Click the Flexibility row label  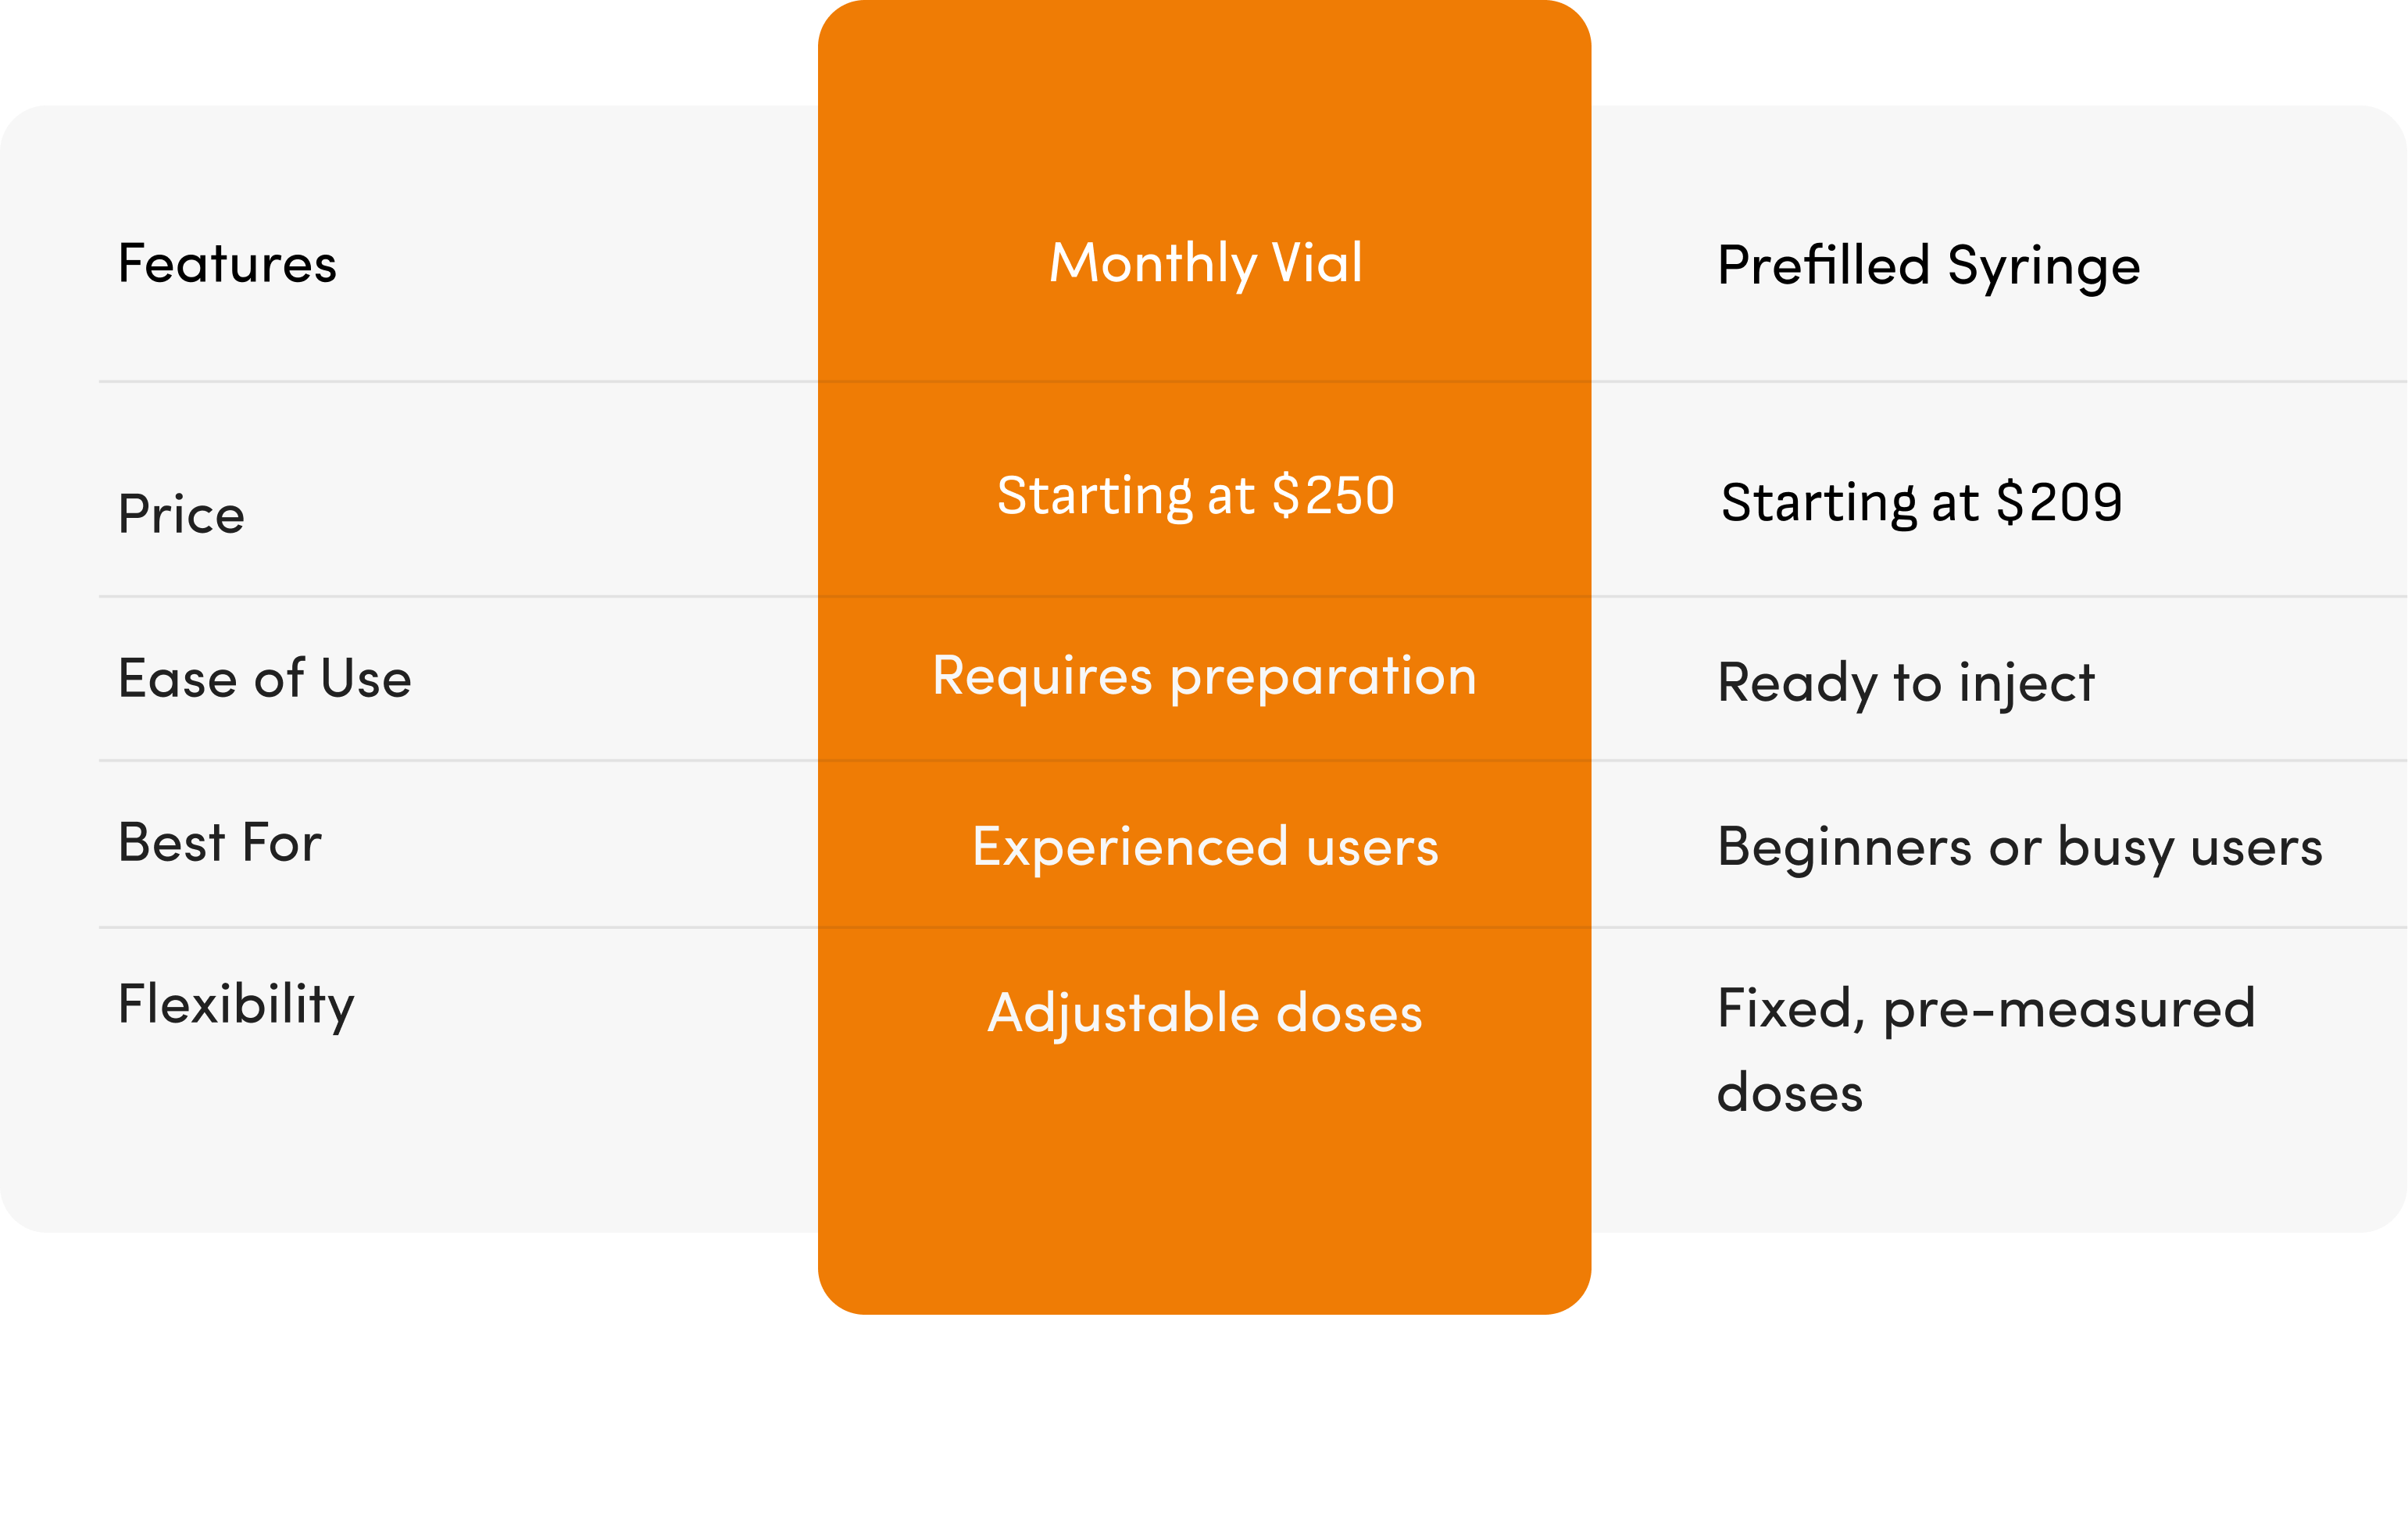[x=236, y=1004]
